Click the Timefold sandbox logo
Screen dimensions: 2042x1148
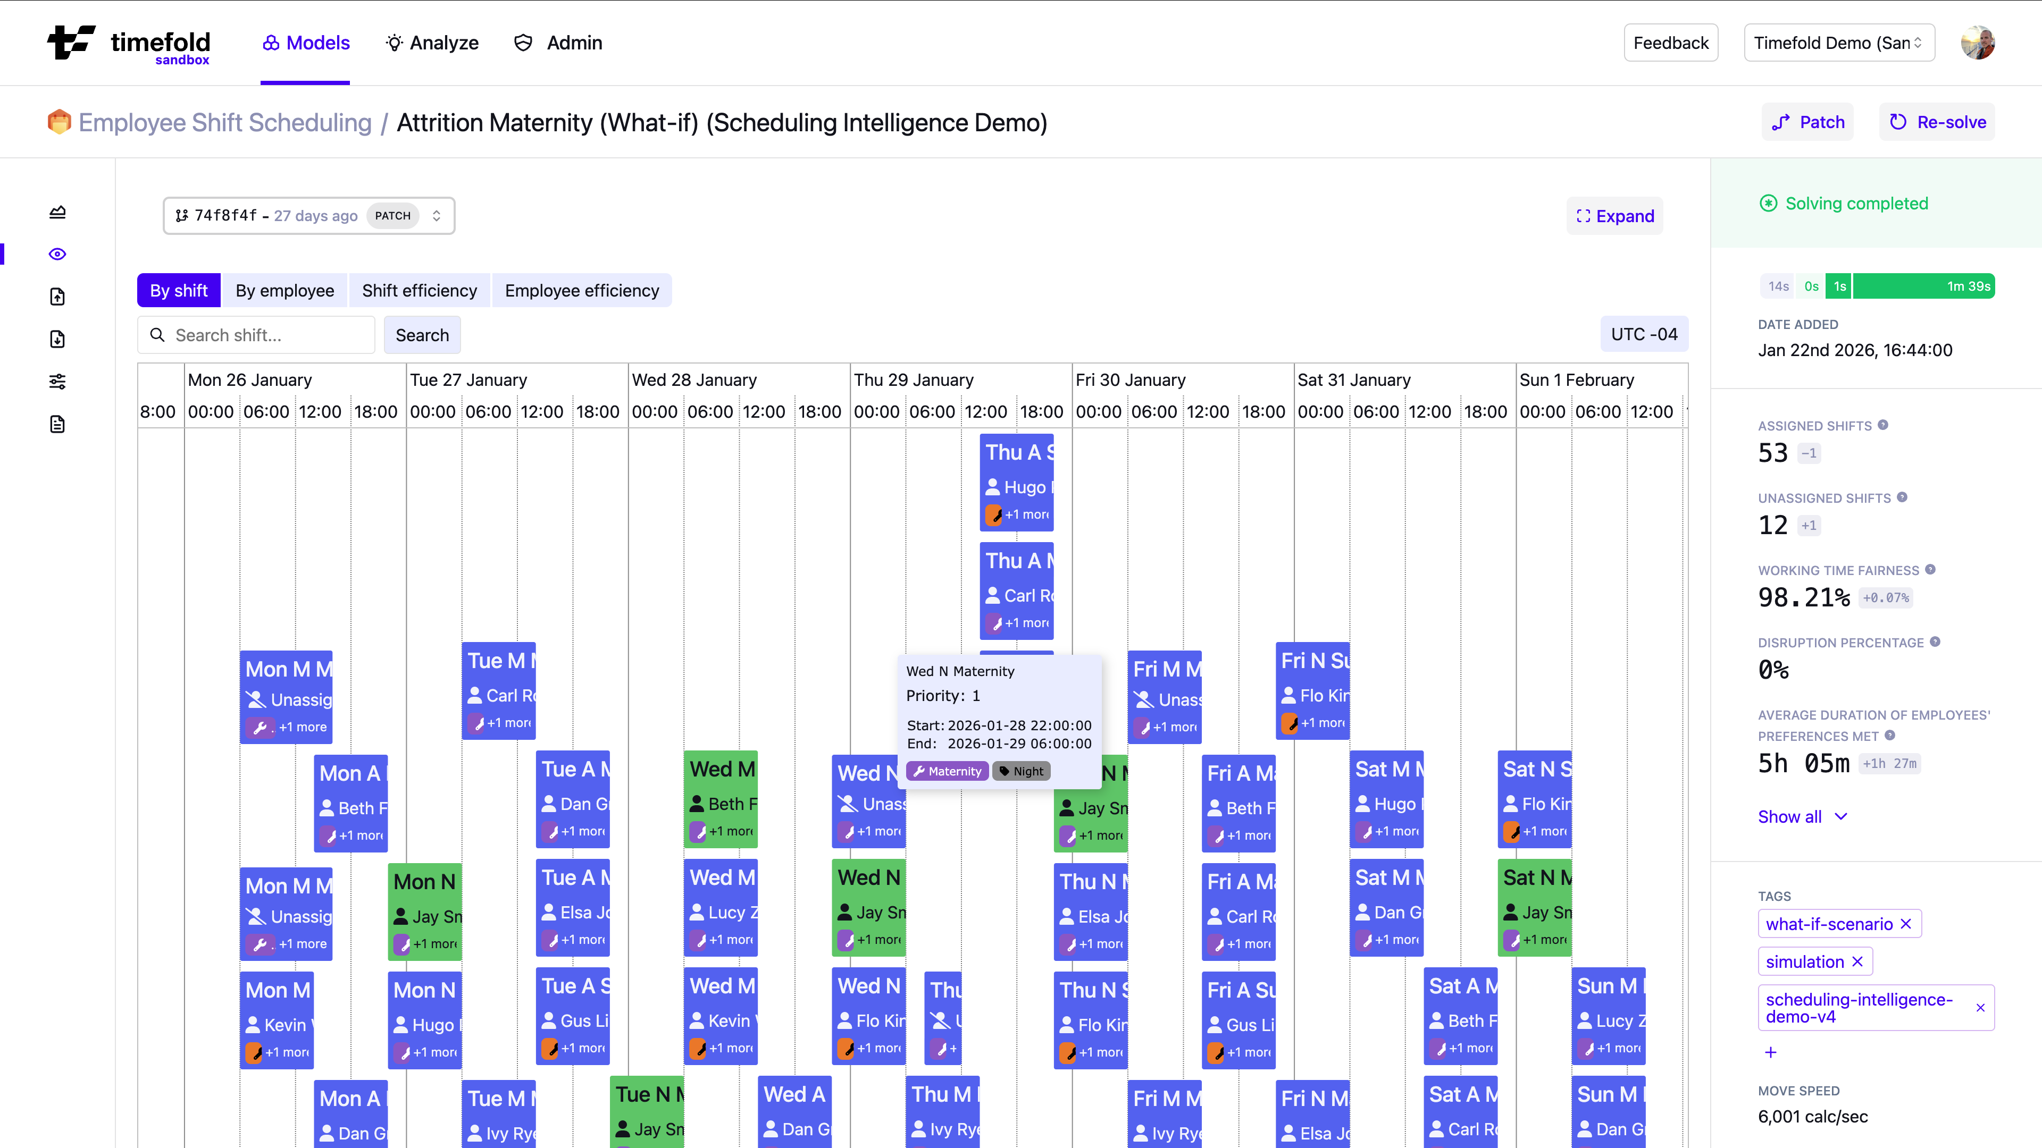click(129, 43)
